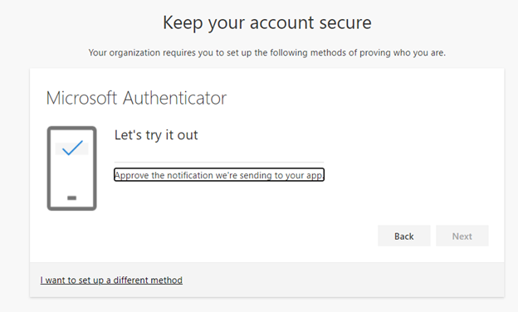The image size is (518, 312).
Task: Click the 'Microsoft Authenticator' heading
Action: pos(136,98)
